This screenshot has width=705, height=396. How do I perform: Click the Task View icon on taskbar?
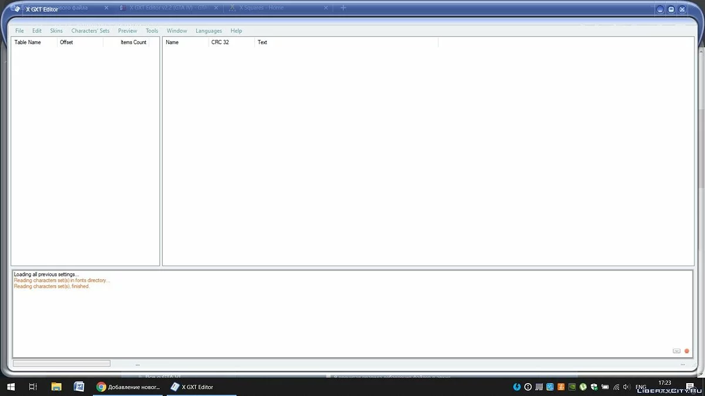(x=33, y=387)
